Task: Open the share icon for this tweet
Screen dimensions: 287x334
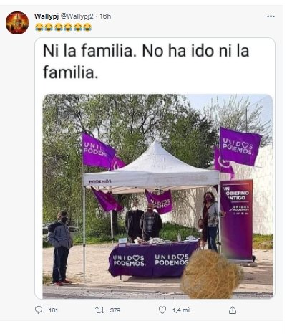Action: (233, 310)
